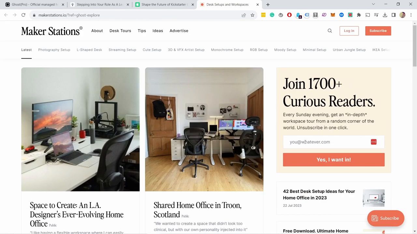The image size is (417, 234).
Task: Open the Chrome three-dot menu
Action: [411, 15]
